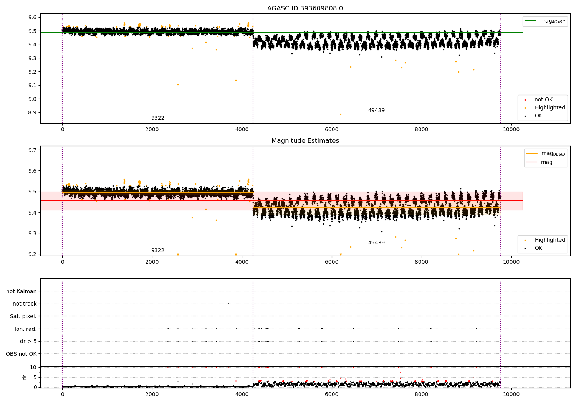Image resolution: width=576 pixels, height=403 pixels.
Task: Click the 'dr > 5' axis label
Action: click(x=28, y=342)
